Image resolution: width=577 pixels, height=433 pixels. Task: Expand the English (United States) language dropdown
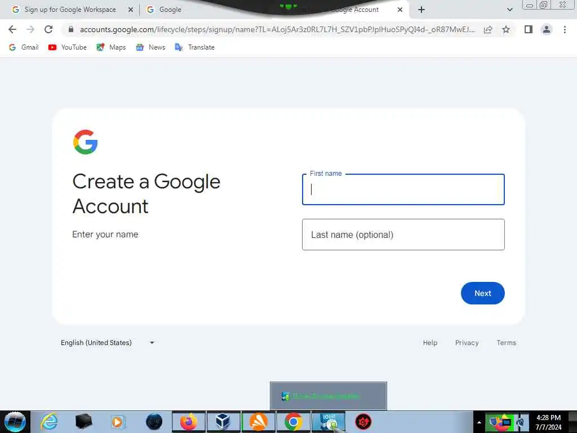(x=108, y=343)
